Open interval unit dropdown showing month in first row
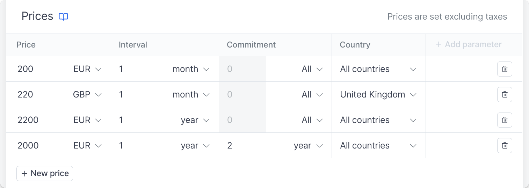Viewport: 529px width, 188px height. tap(191, 69)
